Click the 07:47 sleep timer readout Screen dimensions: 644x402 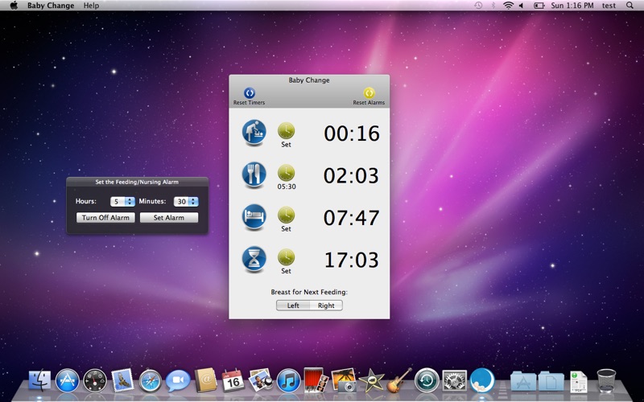352,218
